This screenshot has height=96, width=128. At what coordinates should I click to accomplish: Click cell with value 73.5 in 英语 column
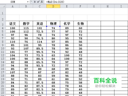40,55
